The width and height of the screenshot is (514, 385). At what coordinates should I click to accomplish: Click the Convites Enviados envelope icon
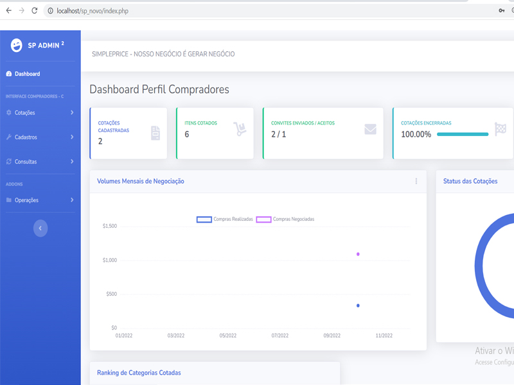coord(371,130)
